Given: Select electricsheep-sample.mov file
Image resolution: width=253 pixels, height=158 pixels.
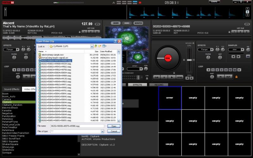Looking at the screenshot, I should click(53, 55).
